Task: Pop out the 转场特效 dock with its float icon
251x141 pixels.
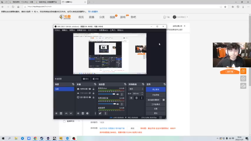Action: (x=143, y=84)
